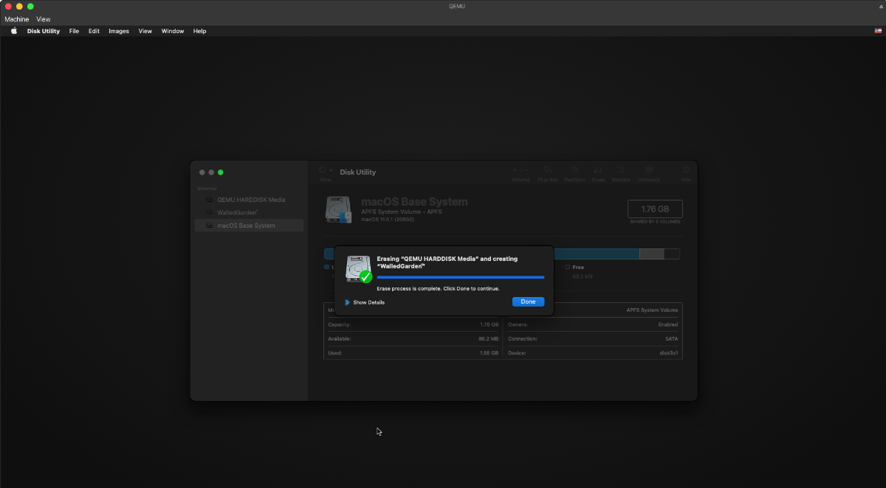The image size is (886, 488).
Task: Click the add Volume plus icon
Action: [x=515, y=170]
